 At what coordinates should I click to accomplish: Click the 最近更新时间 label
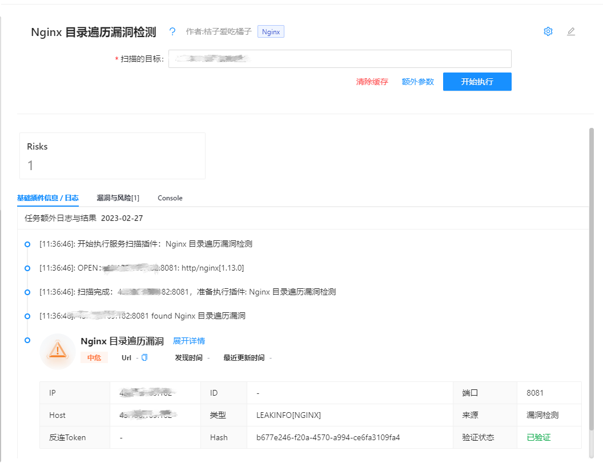tap(244, 357)
